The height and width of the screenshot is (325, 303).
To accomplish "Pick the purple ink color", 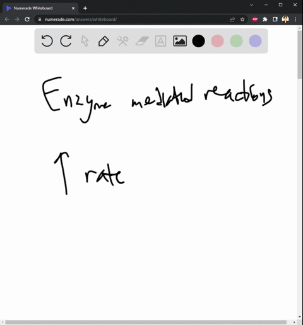I will [x=255, y=41].
